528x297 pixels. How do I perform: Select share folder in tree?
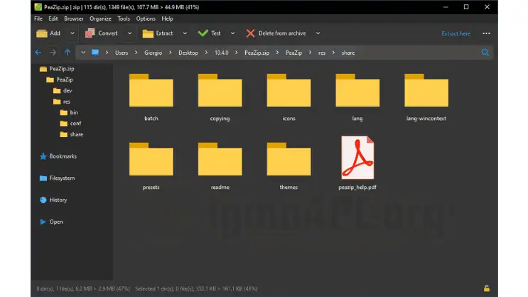(72, 134)
